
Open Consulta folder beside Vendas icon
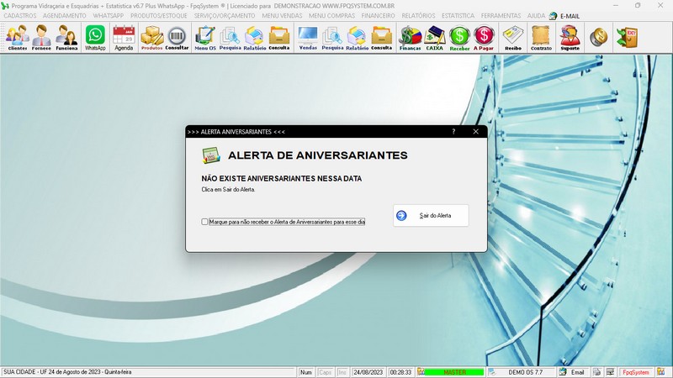(x=279, y=38)
